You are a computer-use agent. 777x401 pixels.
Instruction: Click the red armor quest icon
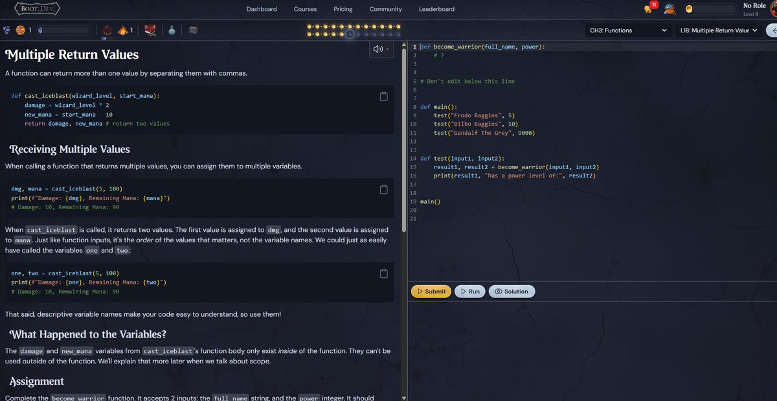point(150,30)
